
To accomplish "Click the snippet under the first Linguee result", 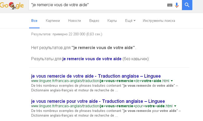I will 104,88.
